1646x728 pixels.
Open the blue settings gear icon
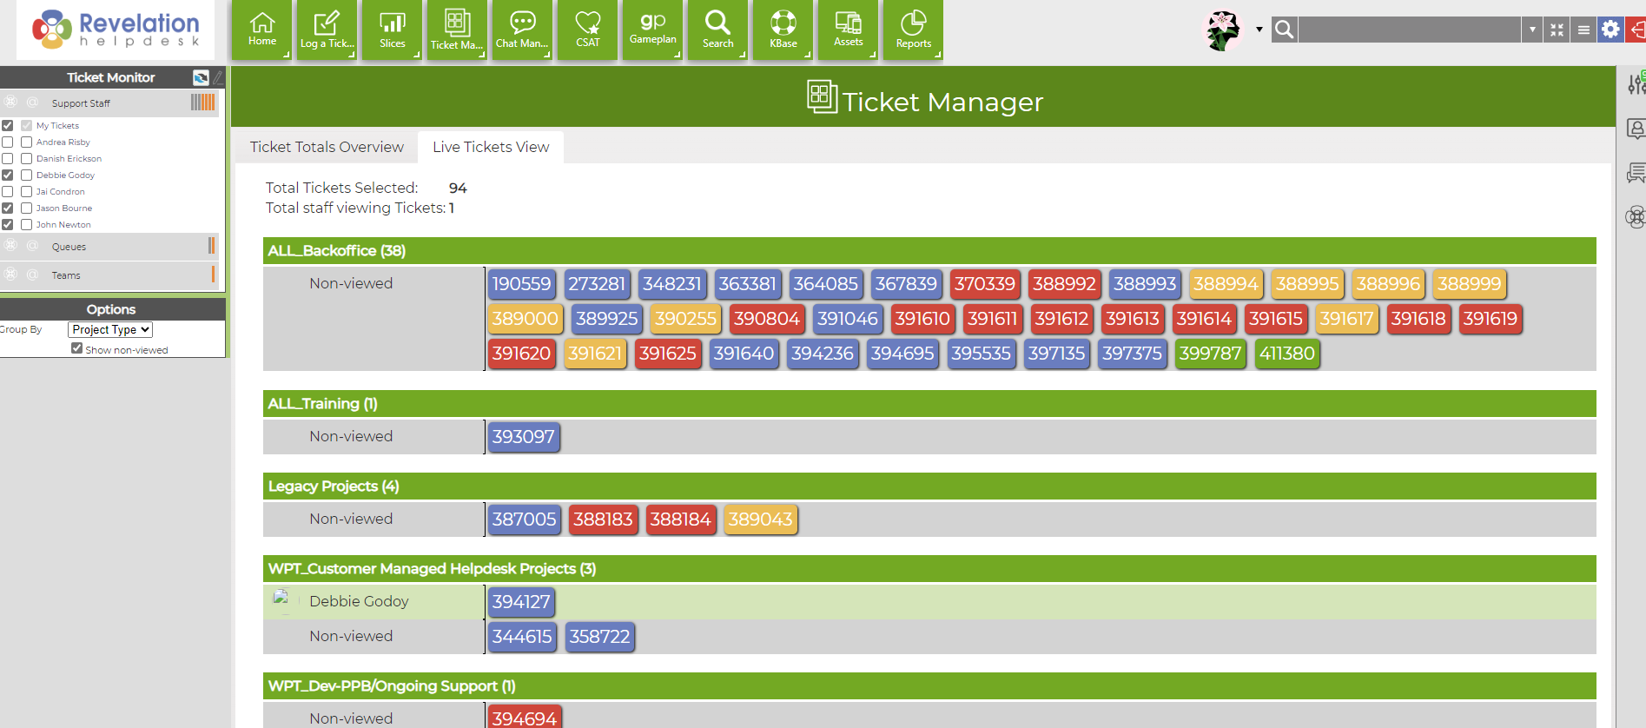1610,30
